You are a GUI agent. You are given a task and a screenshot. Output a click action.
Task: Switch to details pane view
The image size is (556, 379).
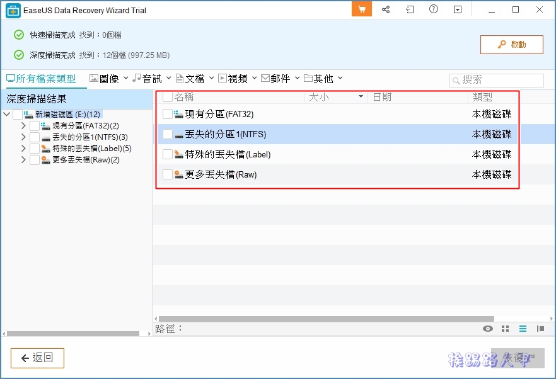tap(540, 329)
